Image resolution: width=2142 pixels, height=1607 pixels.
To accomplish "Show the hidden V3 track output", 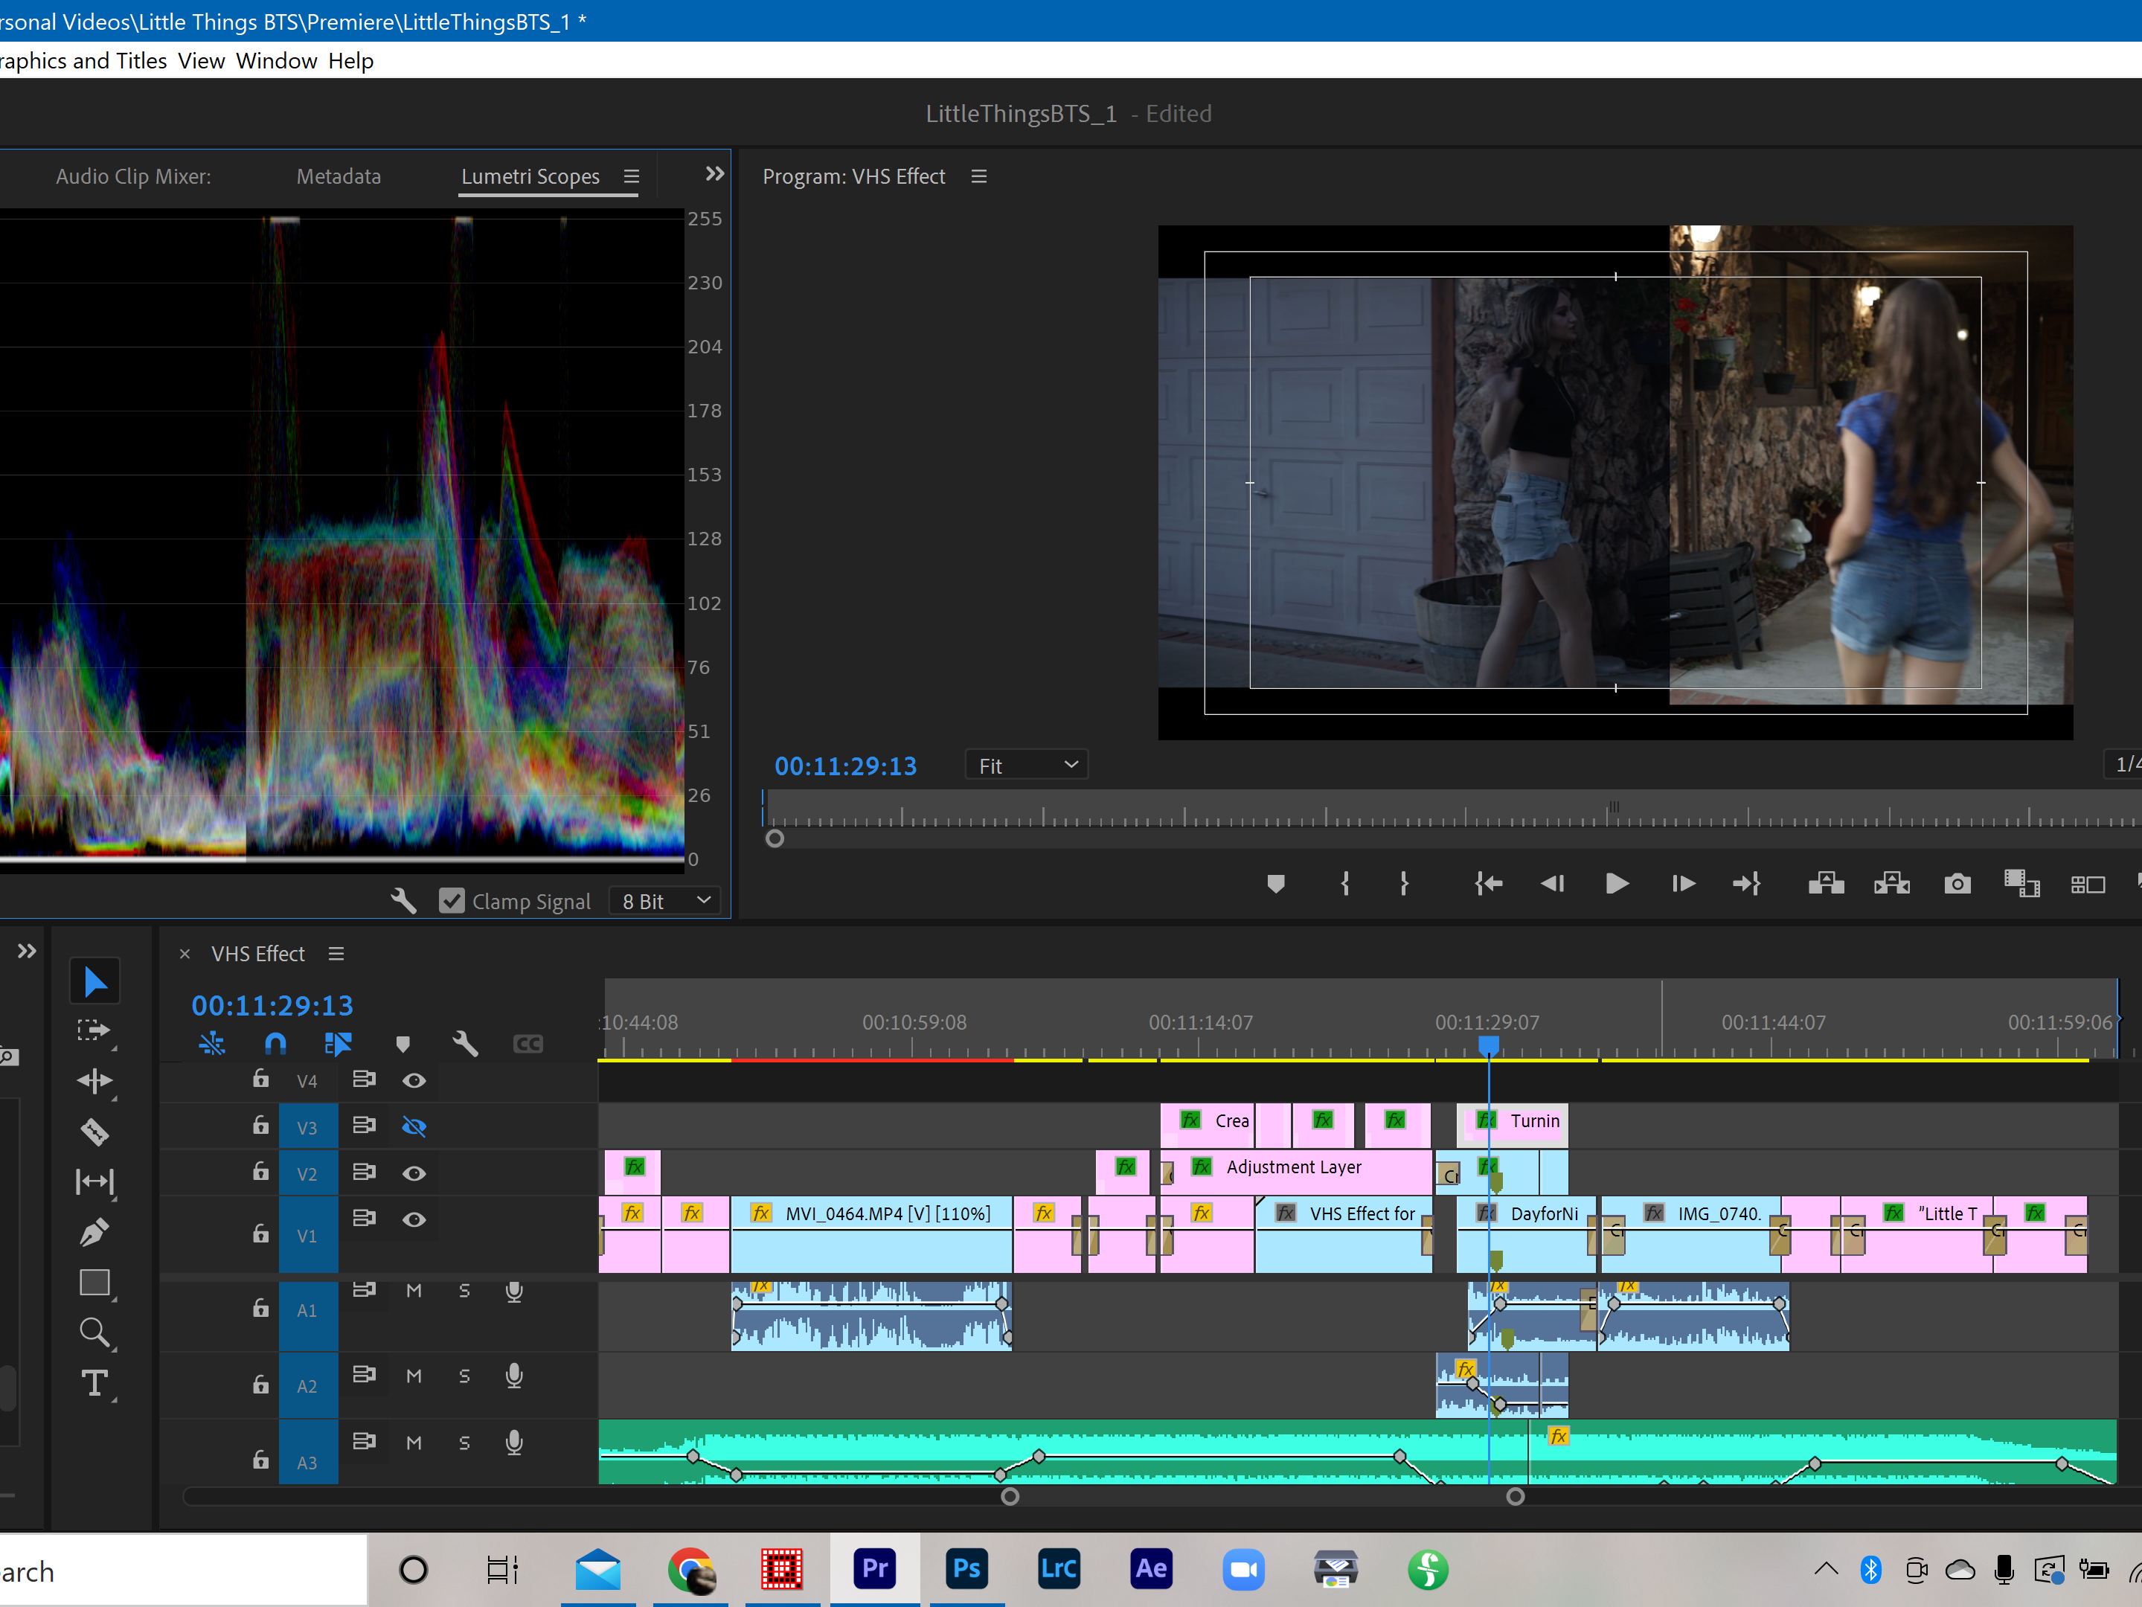I will coord(414,1126).
